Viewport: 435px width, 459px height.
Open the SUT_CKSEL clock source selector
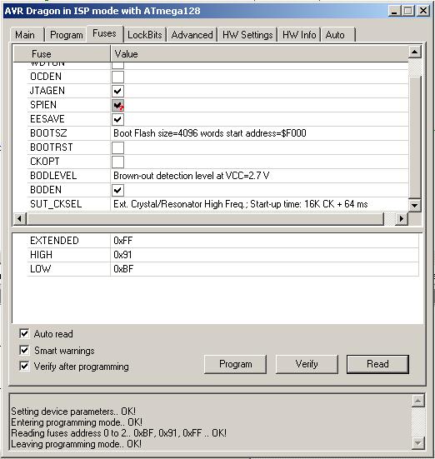coord(259,204)
